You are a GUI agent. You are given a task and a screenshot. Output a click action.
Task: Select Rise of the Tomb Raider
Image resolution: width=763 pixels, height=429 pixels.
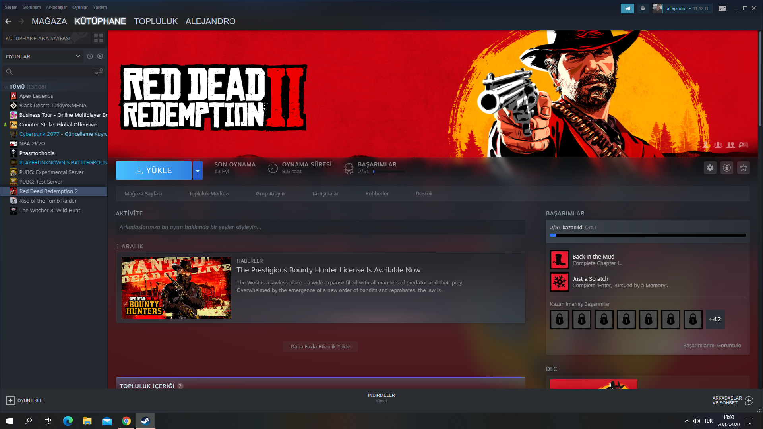coord(54,201)
